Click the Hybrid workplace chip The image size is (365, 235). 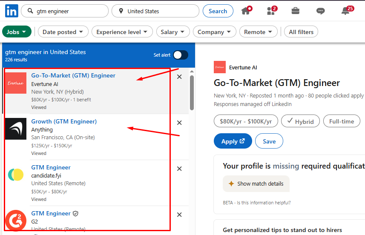click(x=300, y=121)
